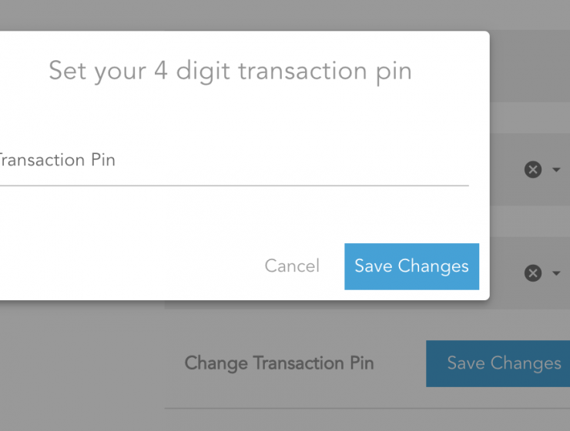This screenshot has width=570, height=431.
Task: Dismiss dialog by clicking the grey backdrop
Action: (80, 363)
